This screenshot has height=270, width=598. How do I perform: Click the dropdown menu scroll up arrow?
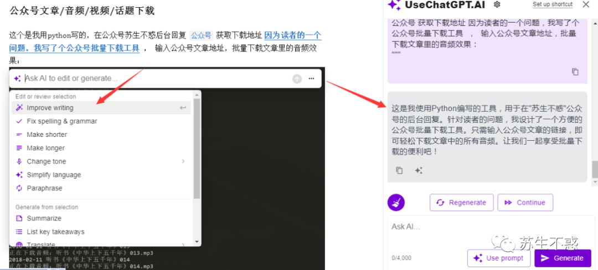[x=197, y=94]
